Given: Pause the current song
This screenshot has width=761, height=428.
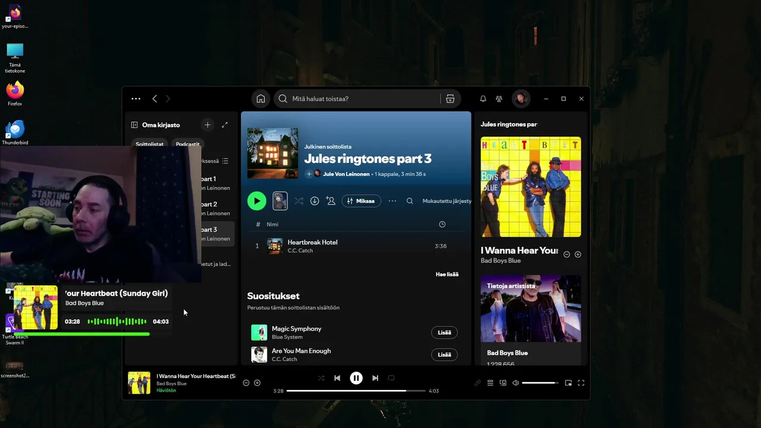Looking at the screenshot, I should pyautogui.click(x=356, y=378).
